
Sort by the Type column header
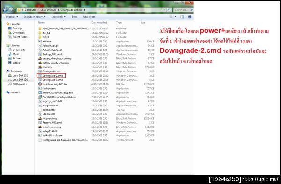click(118, 23)
